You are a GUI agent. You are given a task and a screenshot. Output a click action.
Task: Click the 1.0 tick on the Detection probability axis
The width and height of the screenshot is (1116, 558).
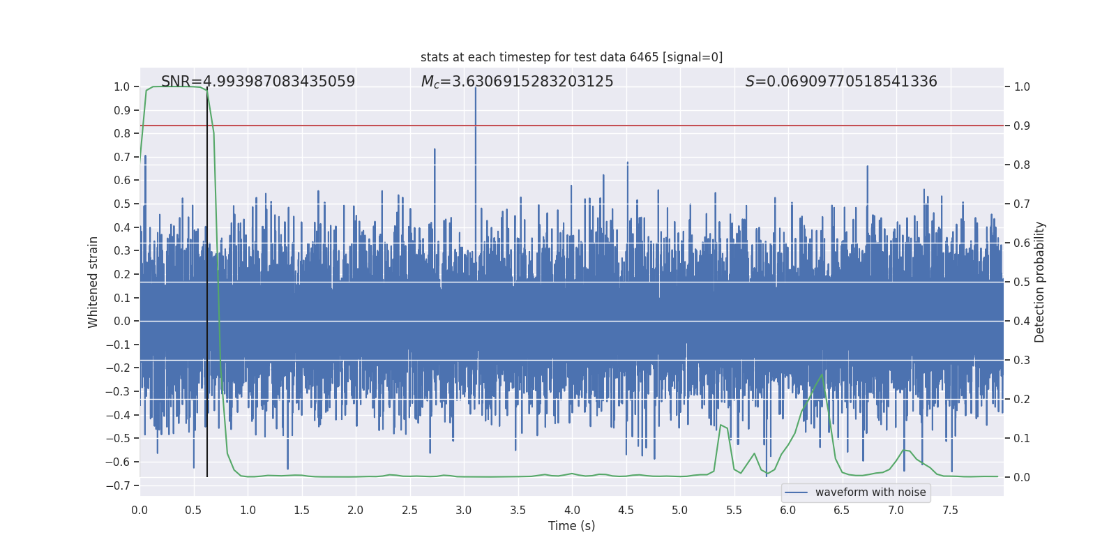1022,87
